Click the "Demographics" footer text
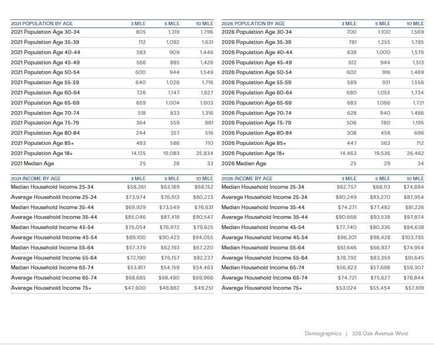 click(322, 333)
